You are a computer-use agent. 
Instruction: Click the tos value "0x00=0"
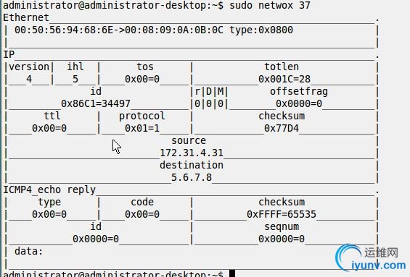point(142,79)
